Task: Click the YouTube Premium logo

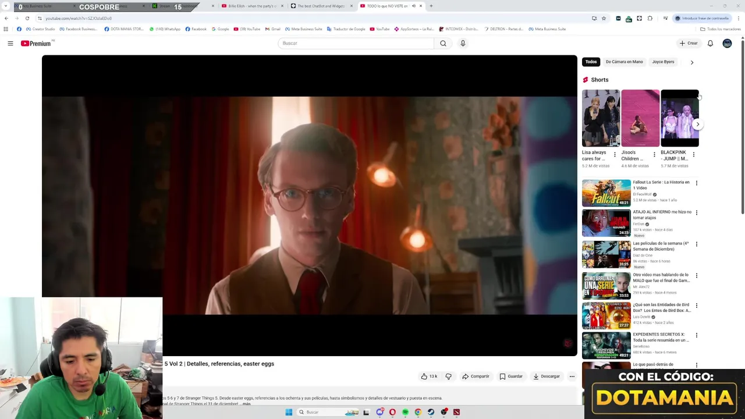Action: tap(37, 43)
